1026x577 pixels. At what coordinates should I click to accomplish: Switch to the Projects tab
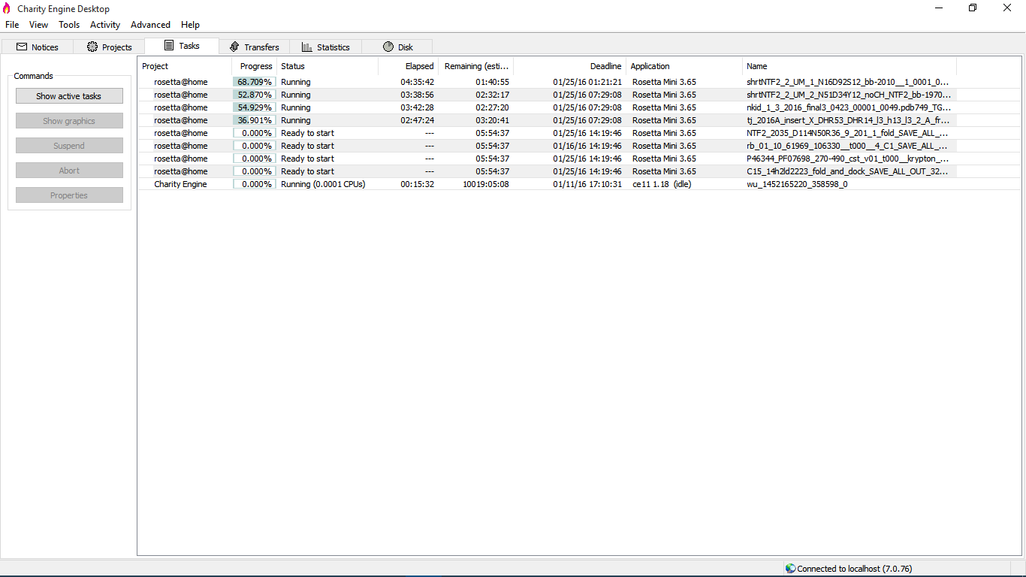(109, 47)
